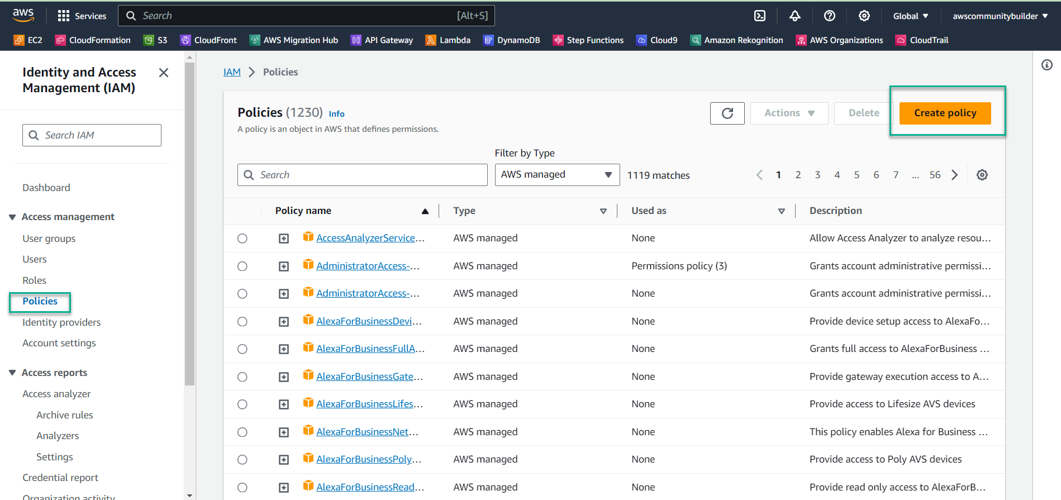This screenshot has width=1061, height=500.
Task: Open Identity providers in the sidebar
Action: click(61, 322)
